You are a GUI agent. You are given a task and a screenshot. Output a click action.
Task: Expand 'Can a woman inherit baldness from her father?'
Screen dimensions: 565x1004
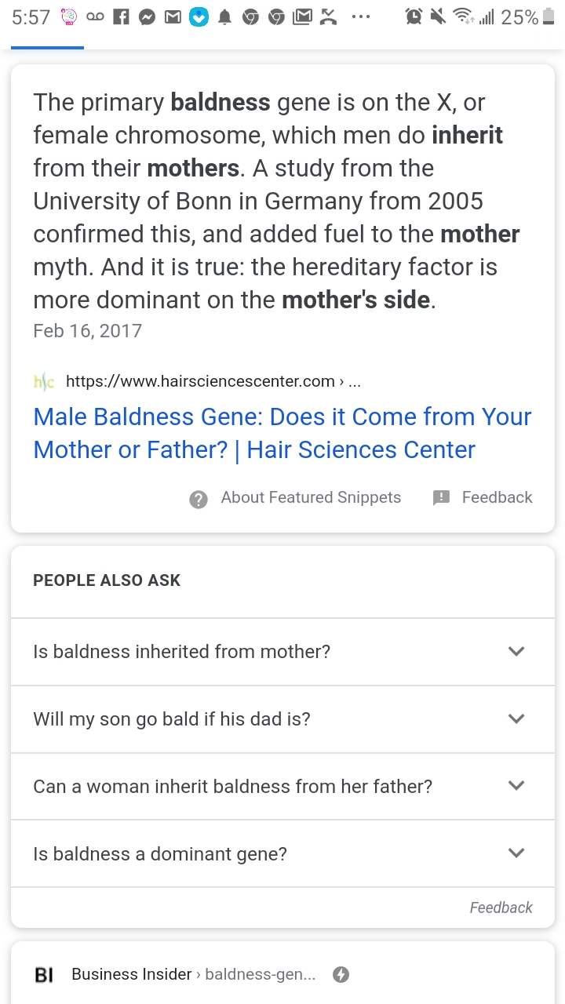[x=282, y=787]
